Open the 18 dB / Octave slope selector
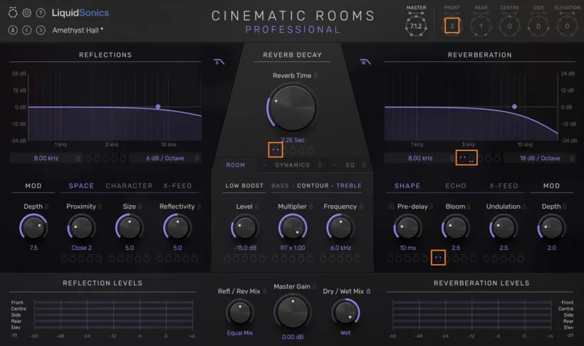The width and height of the screenshot is (584, 346). [540, 158]
